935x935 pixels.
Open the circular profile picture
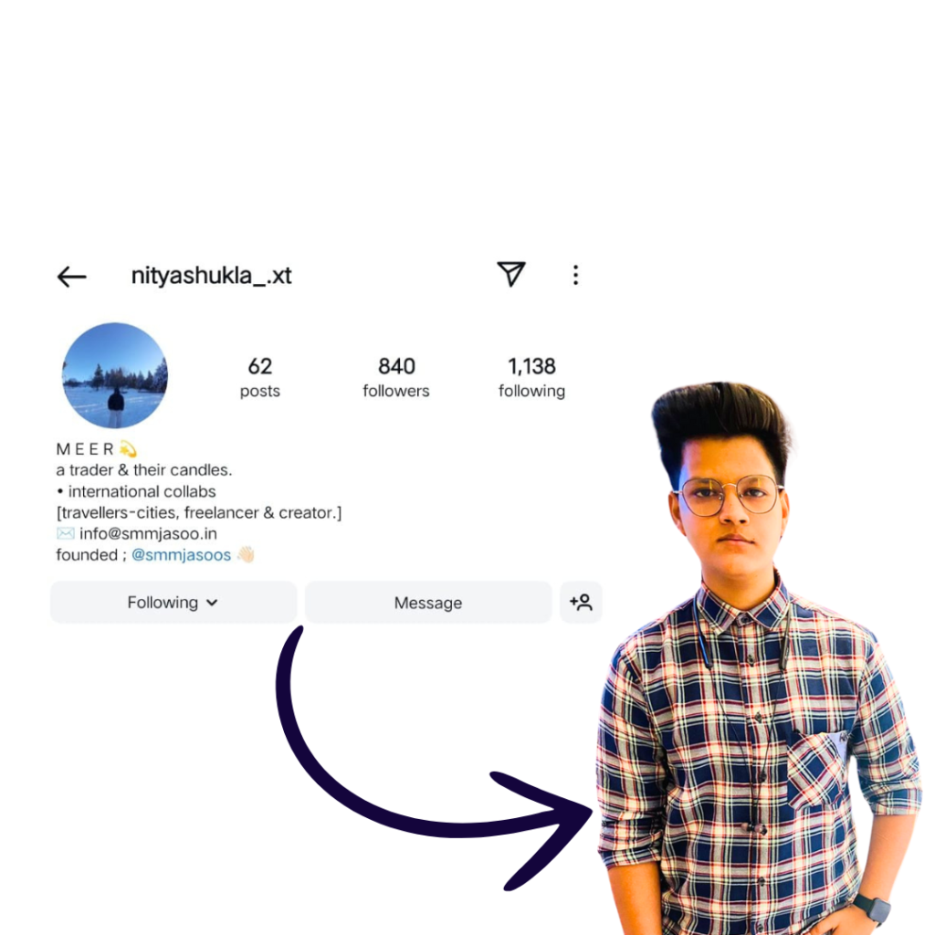point(115,375)
